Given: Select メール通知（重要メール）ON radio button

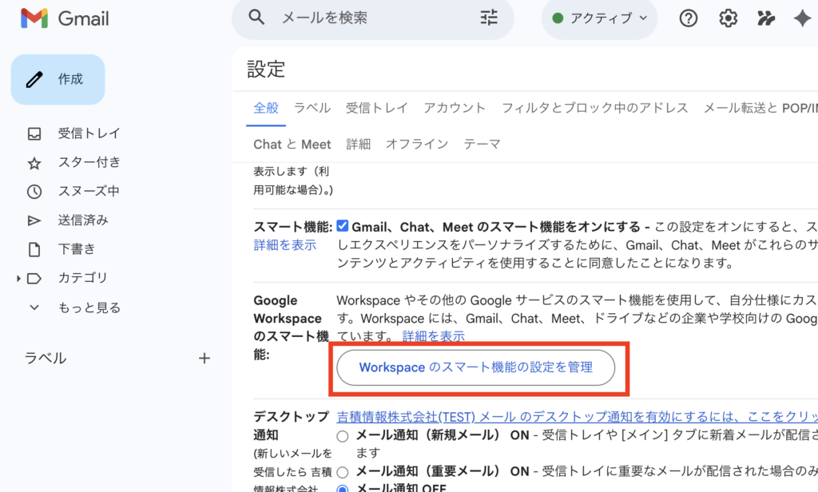Looking at the screenshot, I should 343,471.
